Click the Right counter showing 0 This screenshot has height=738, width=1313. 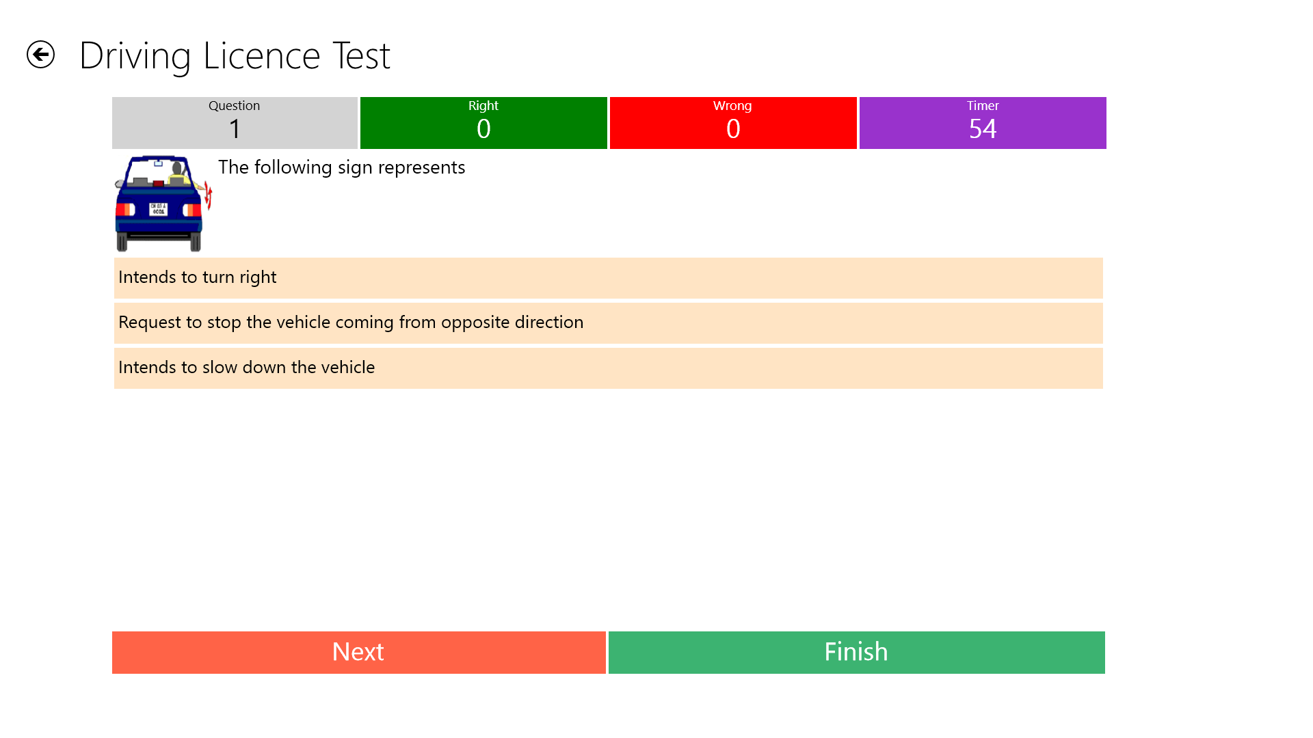pyautogui.click(x=483, y=128)
